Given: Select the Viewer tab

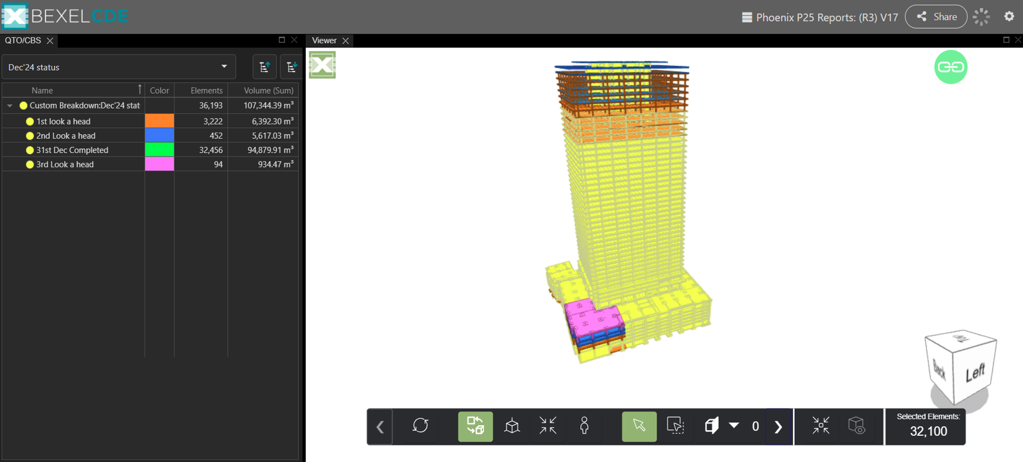Looking at the screenshot, I should click(x=324, y=40).
